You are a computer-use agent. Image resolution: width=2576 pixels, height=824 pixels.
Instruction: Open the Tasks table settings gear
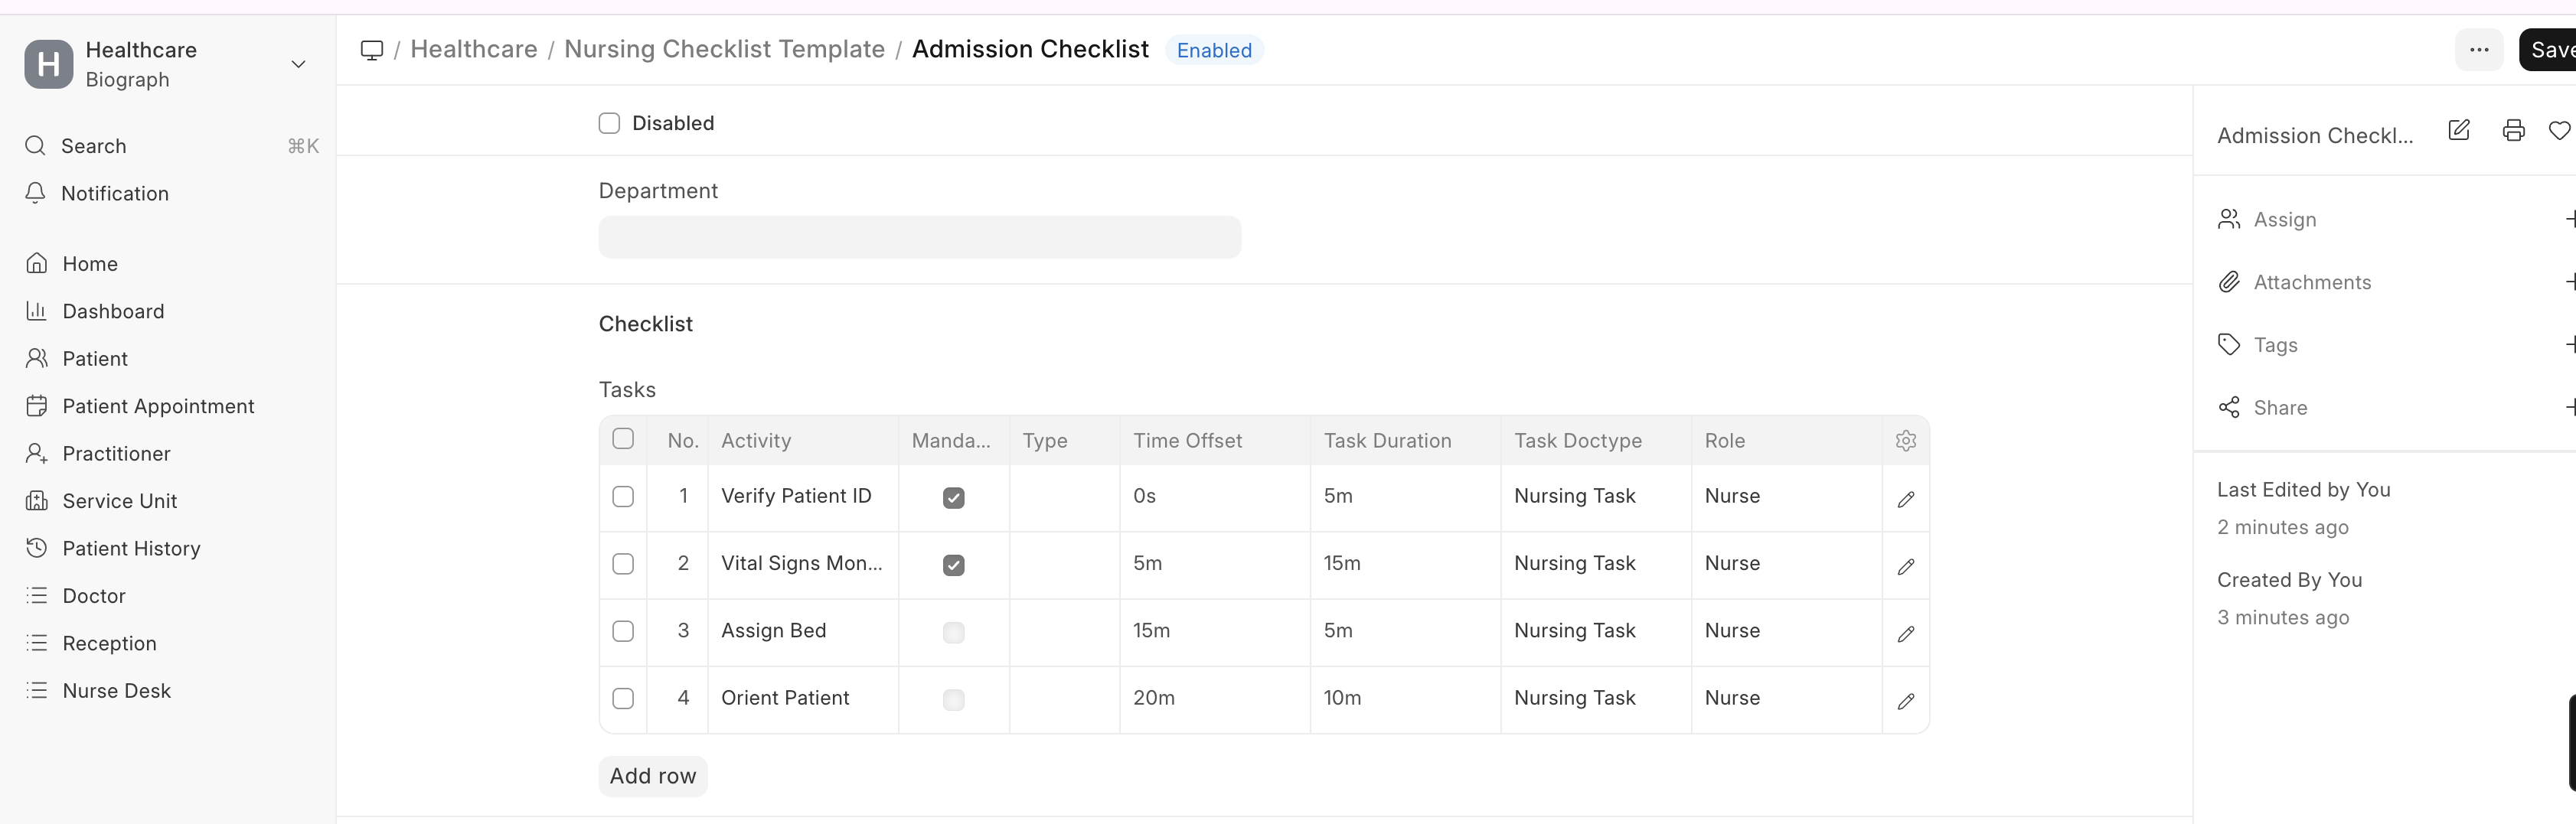pyautogui.click(x=1905, y=441)
